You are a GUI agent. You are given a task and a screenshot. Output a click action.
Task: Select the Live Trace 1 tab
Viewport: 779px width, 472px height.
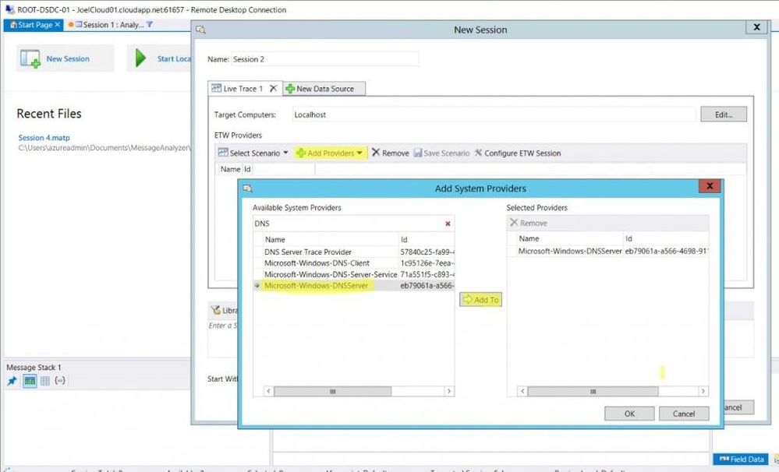pos(243,88)
